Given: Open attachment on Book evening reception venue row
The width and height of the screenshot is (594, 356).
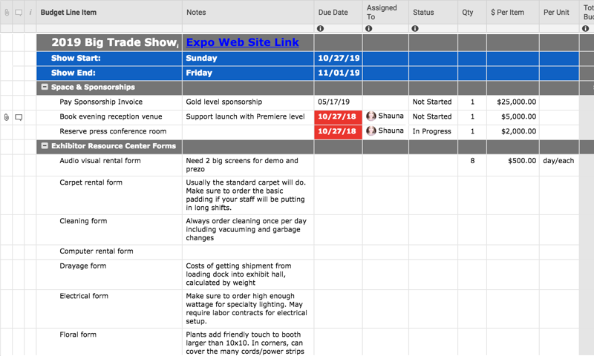Looking at the screenshot, I should pos(7,117).
